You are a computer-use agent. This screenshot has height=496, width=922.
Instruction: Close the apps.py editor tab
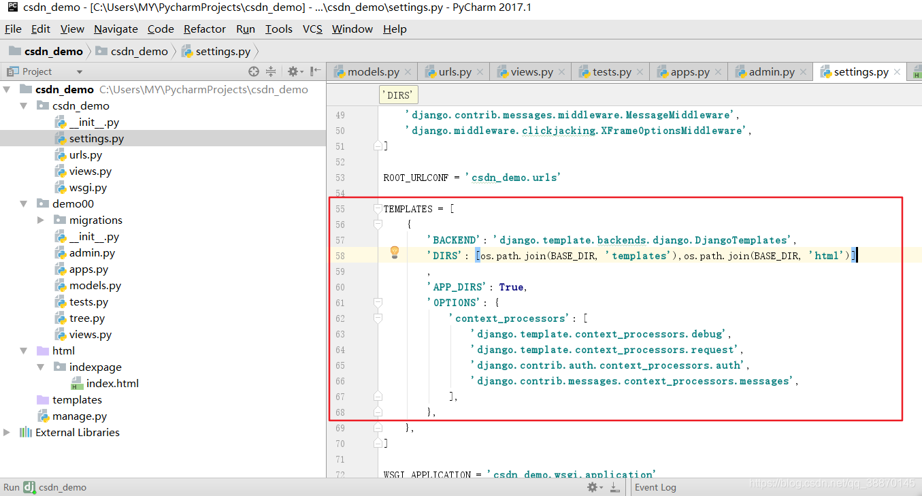point(718,72)
